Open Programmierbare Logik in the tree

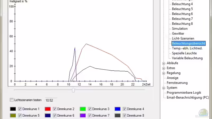tap(184, 93)
